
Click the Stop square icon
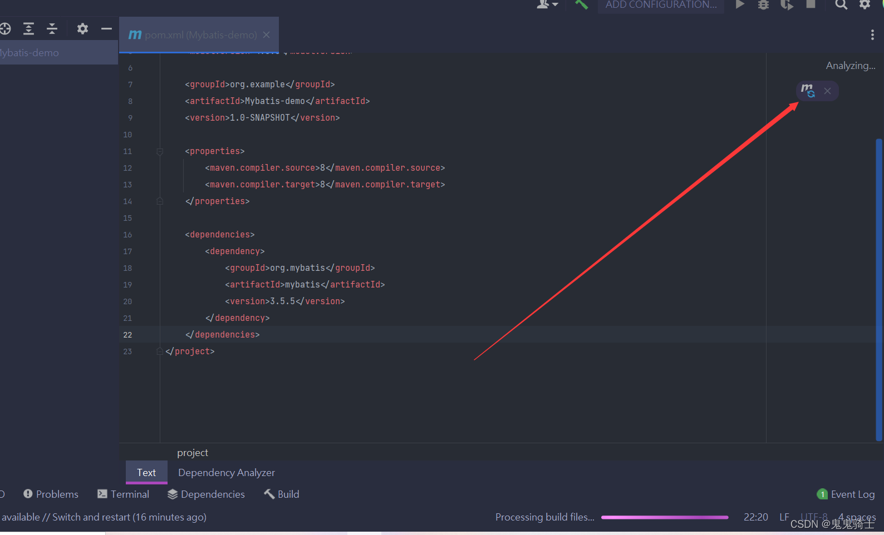click(811, 4)
